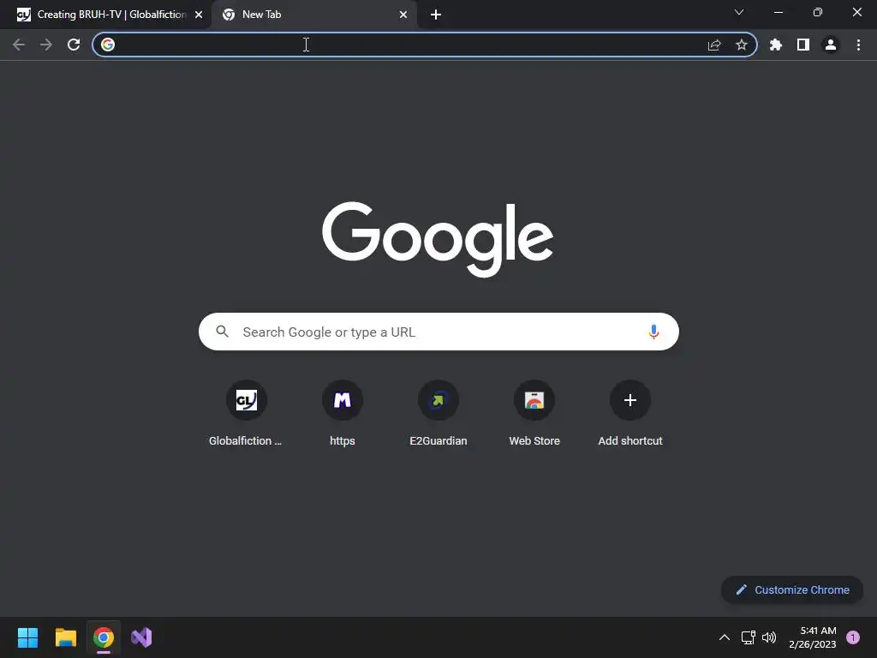Start voice search with microphone
The width and height of the screenshot is (877, 658).
coord(653,332)
